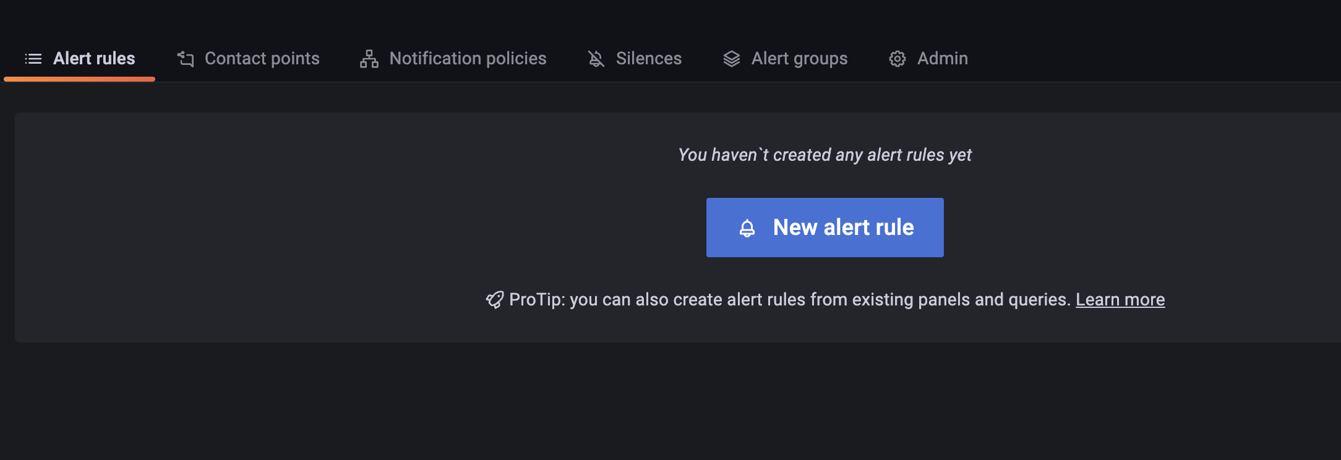
Task: Select the Alert rules tab
Action: 93,58
